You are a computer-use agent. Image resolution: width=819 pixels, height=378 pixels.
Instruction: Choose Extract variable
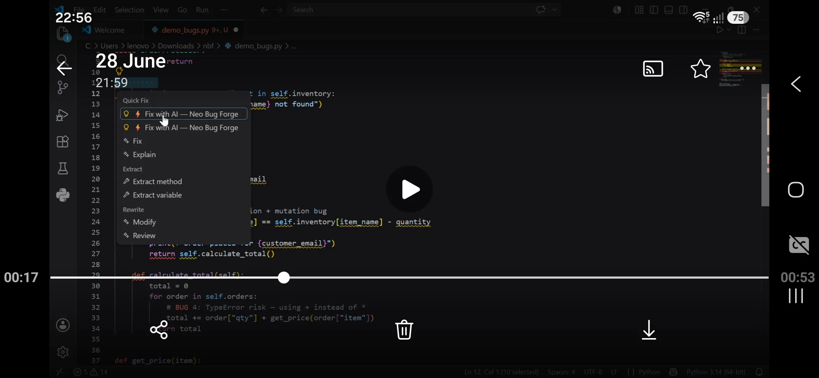pos(184,195)
